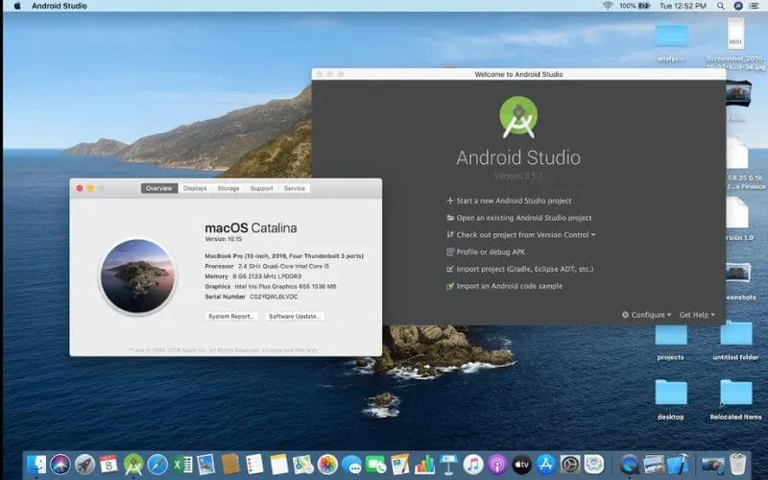Open Android Studio from the Dock

coord(133,465)
